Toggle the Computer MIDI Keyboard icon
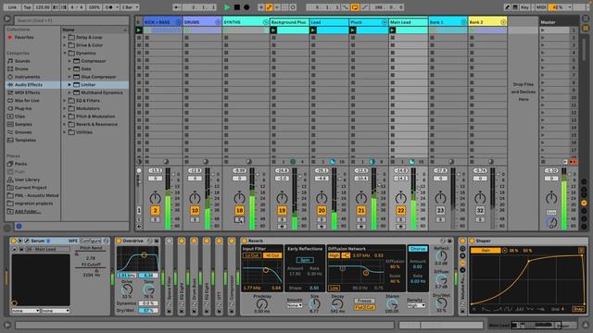This screenshot has height=333, width=593. coord(515,7)
